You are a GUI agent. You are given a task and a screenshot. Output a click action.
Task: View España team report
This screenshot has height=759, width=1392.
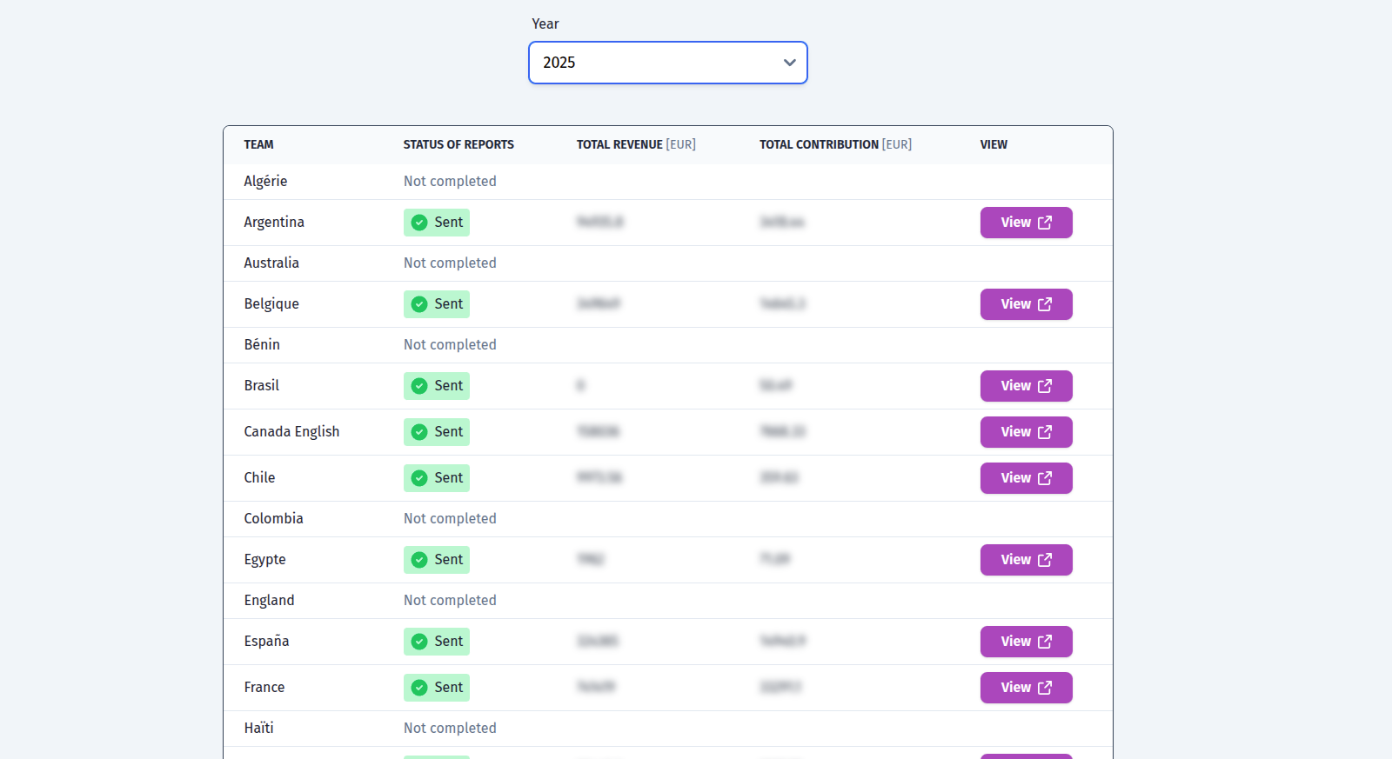[x=1025, y=642]
